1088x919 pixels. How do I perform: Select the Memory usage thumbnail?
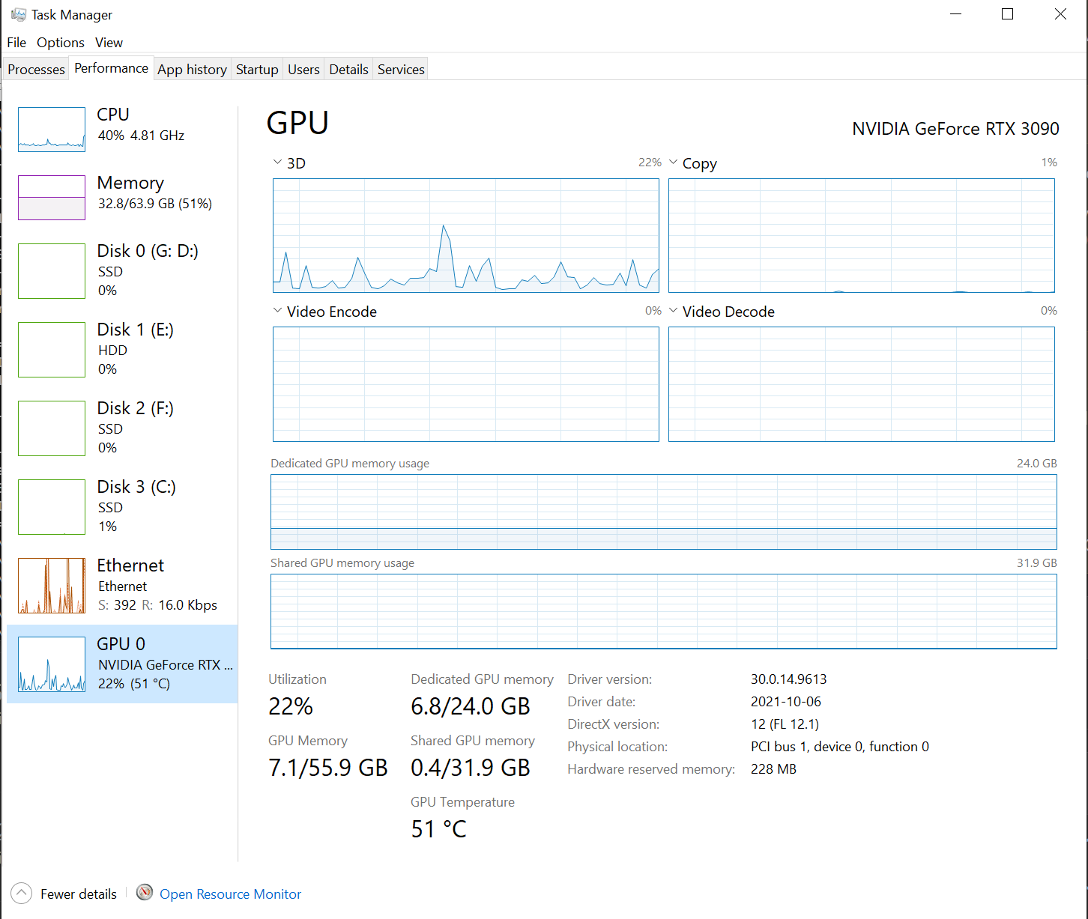pyautogui.click(x=52, y=198)
